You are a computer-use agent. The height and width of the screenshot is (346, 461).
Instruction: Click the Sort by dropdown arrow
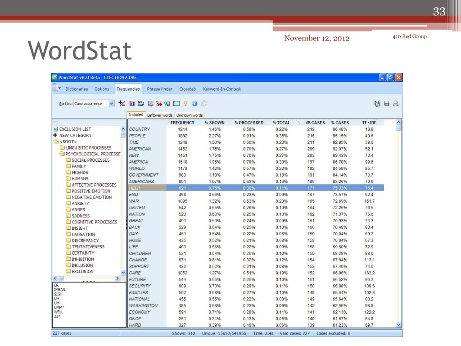[112, 104]
